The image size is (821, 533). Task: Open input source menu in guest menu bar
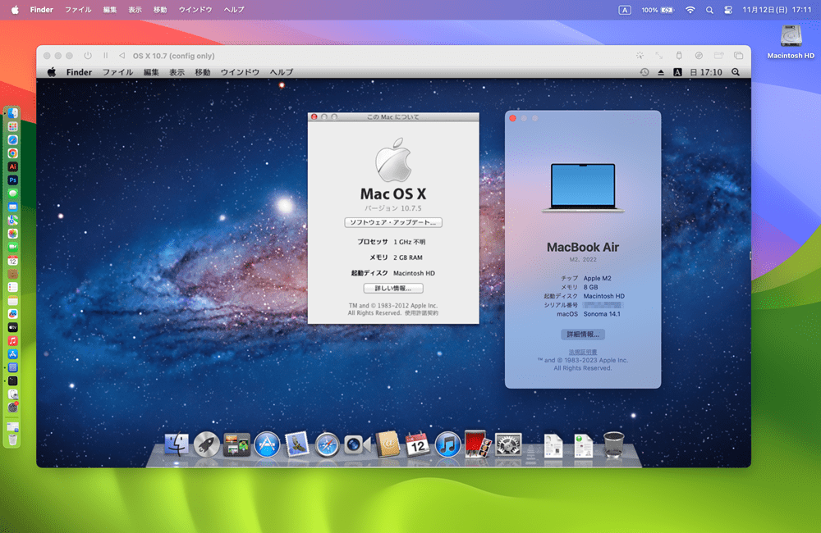coord(677,72)
